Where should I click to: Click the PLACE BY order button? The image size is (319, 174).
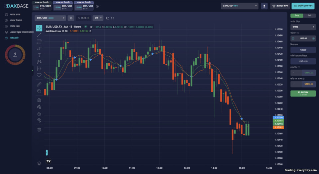(x=303, y=93)
